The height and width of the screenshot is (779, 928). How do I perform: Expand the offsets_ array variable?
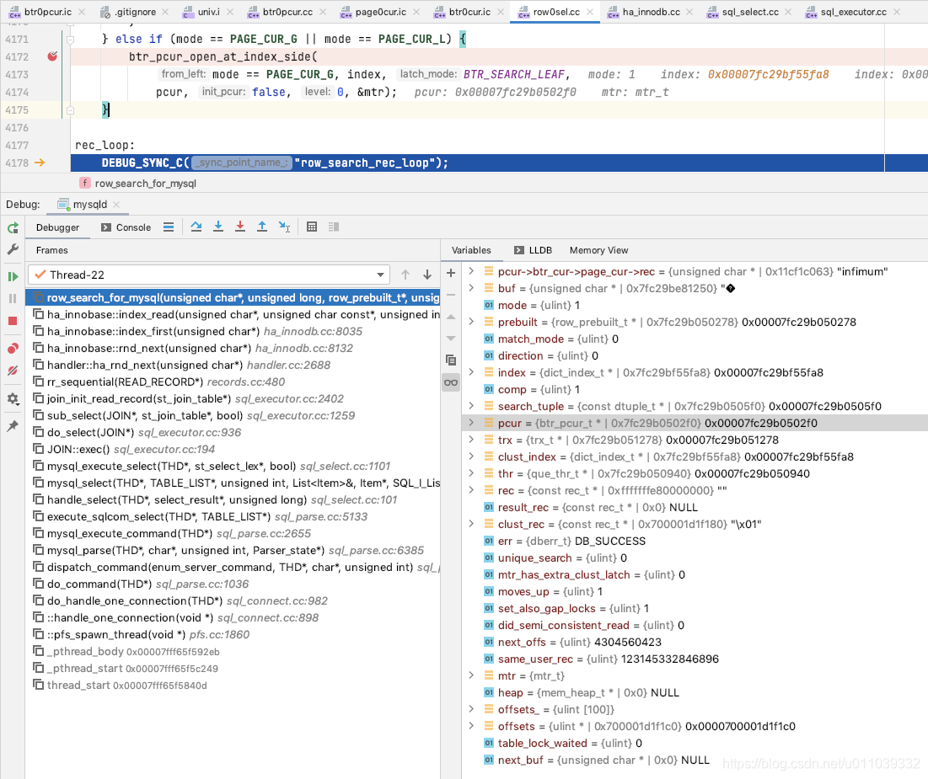click(472, 709)
